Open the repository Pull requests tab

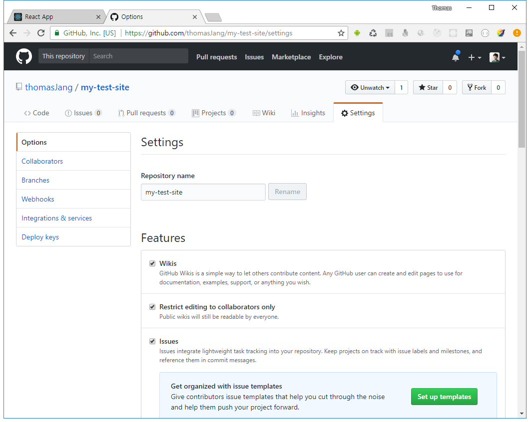[x=146, y=113]
